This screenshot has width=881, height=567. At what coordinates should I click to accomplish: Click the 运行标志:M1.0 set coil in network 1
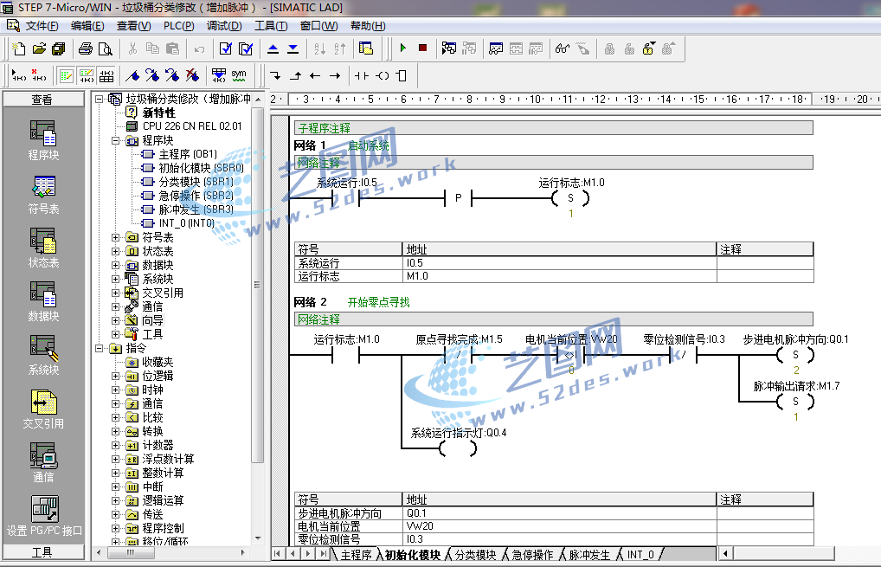[x=571, y=198]
